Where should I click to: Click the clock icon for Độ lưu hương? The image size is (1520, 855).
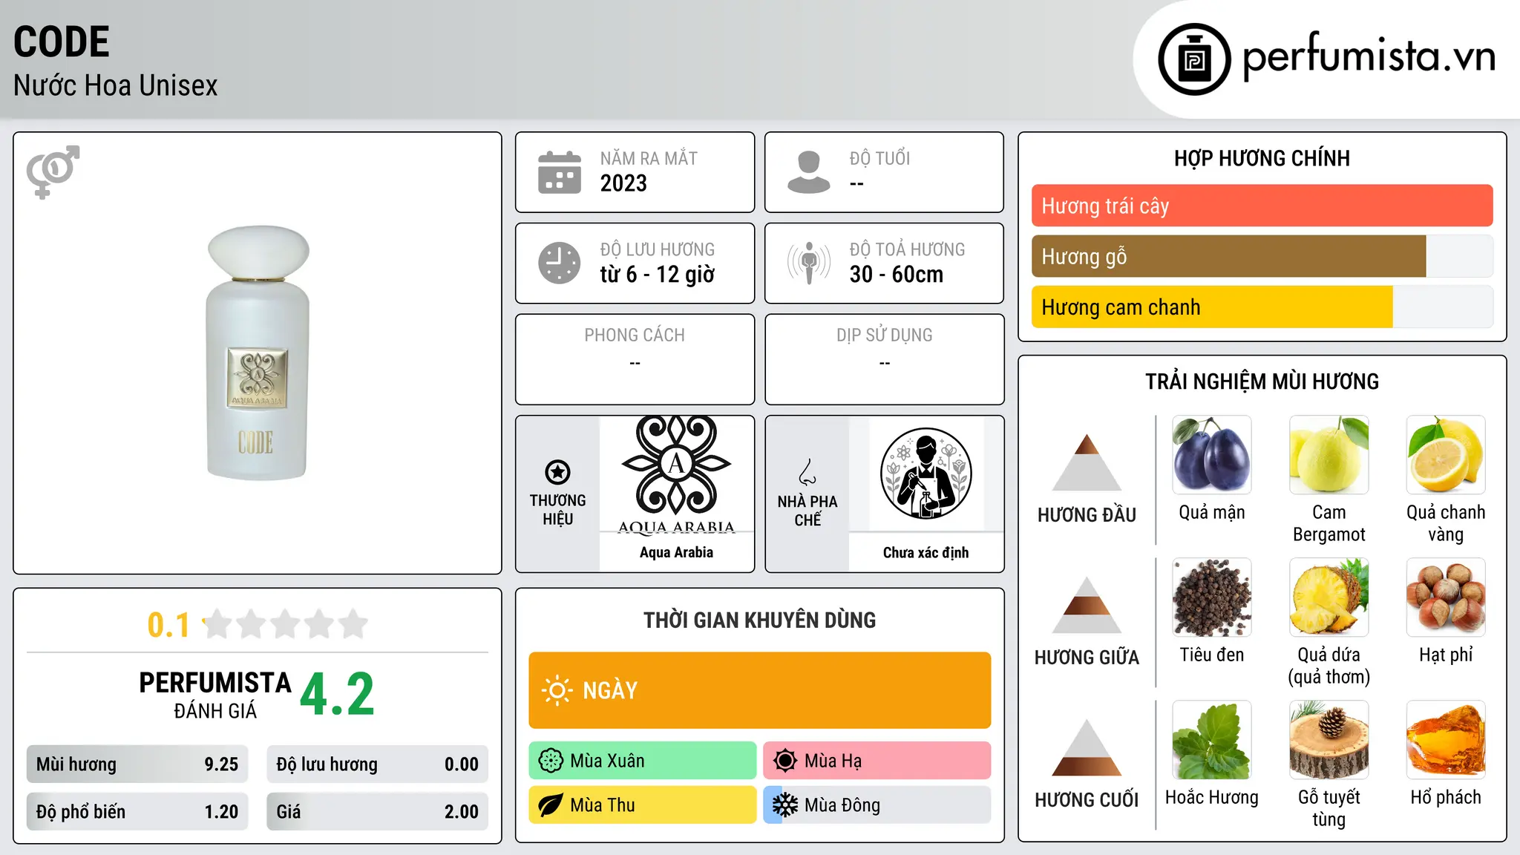tap(560, 263)
